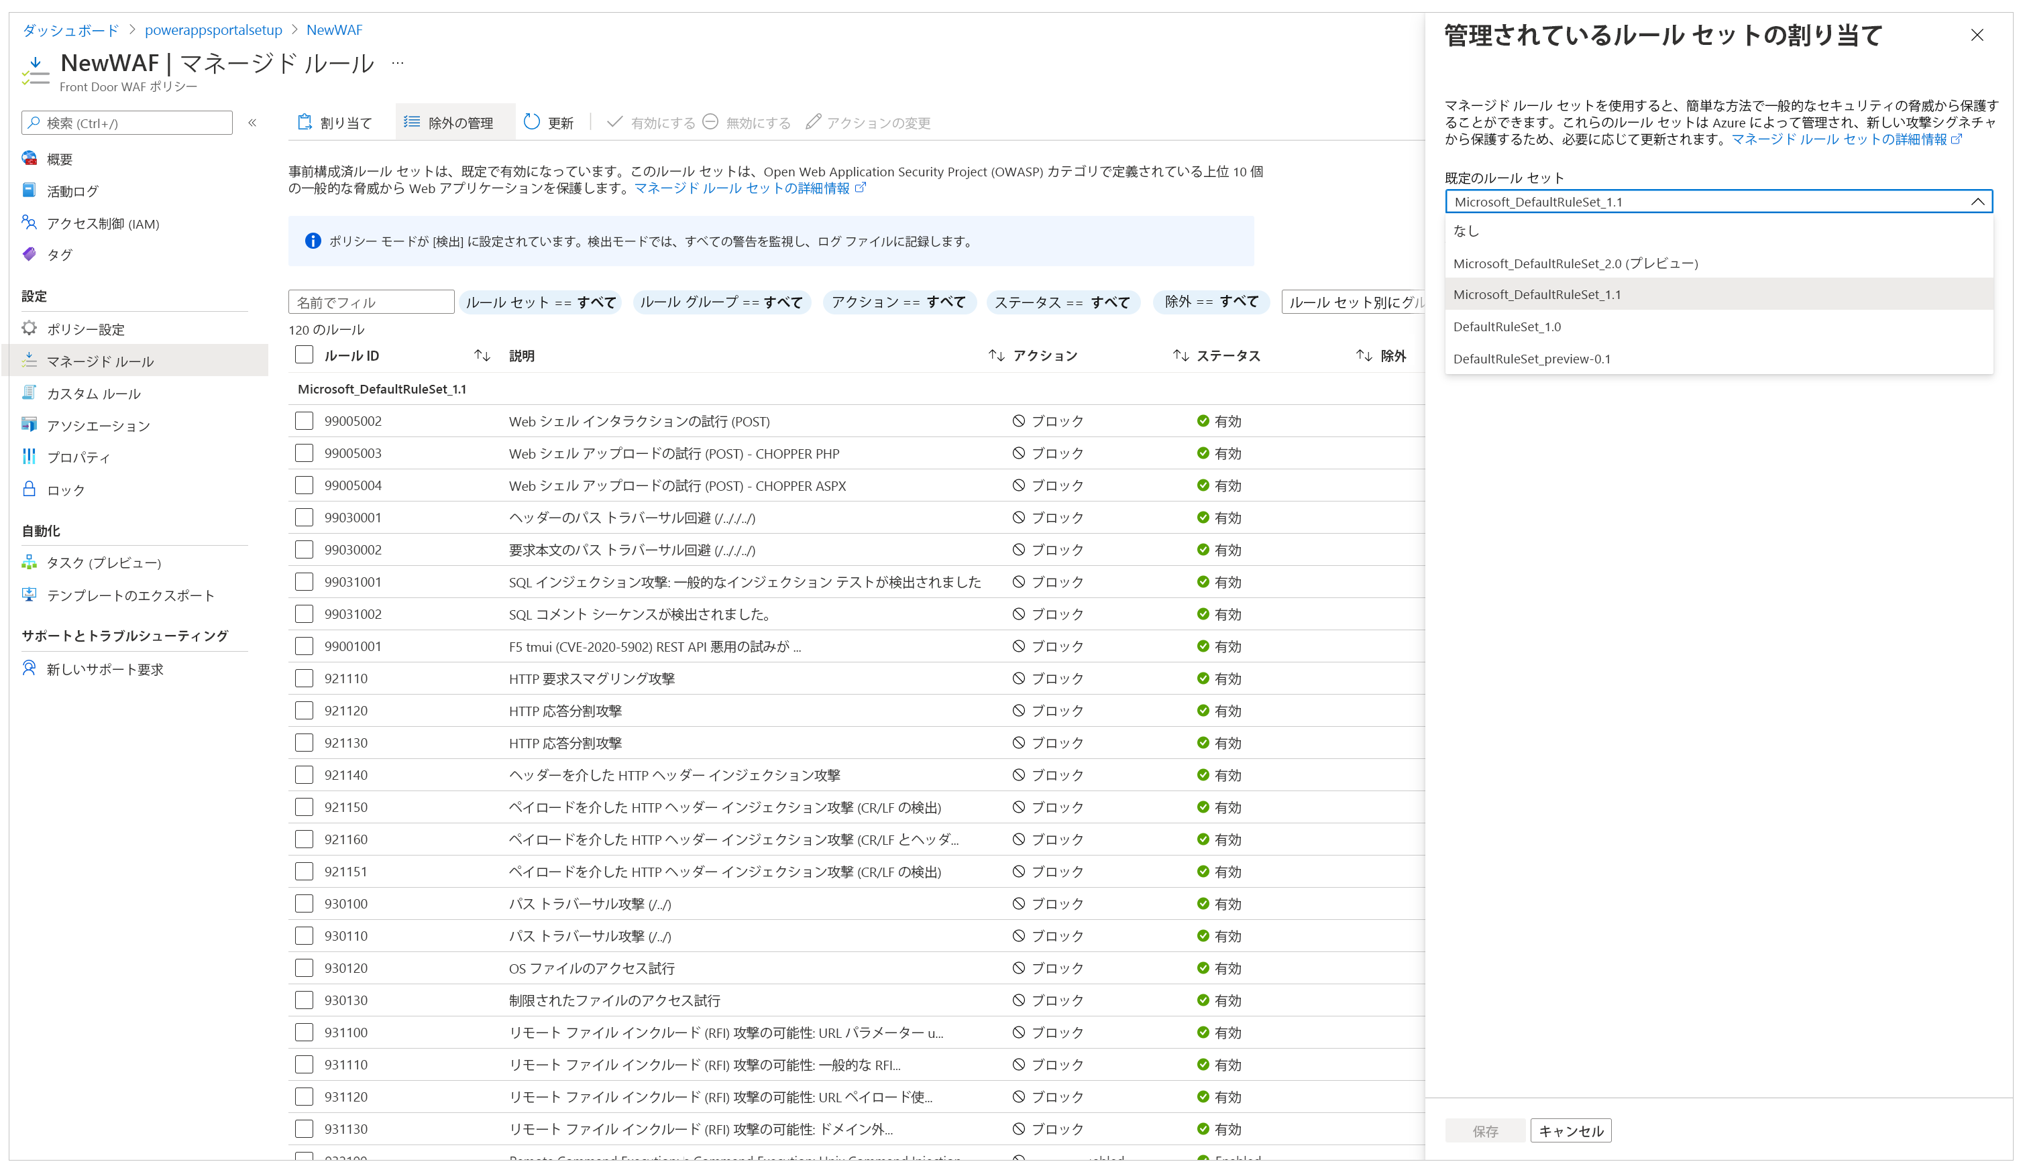Go to NewWAF breadcrumb
Image resolution: width=2025 pixels, height=1174 pixels.
click(x=333, y=30)
